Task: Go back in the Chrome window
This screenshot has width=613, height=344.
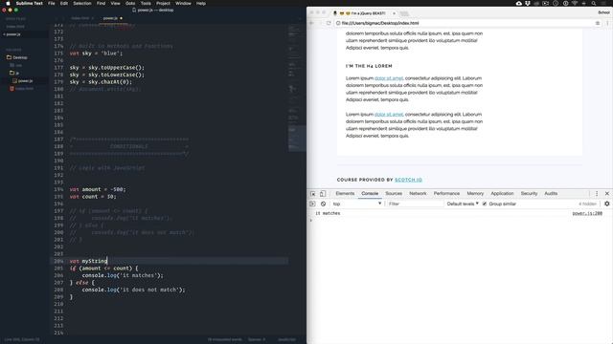Action: [311, 23]
